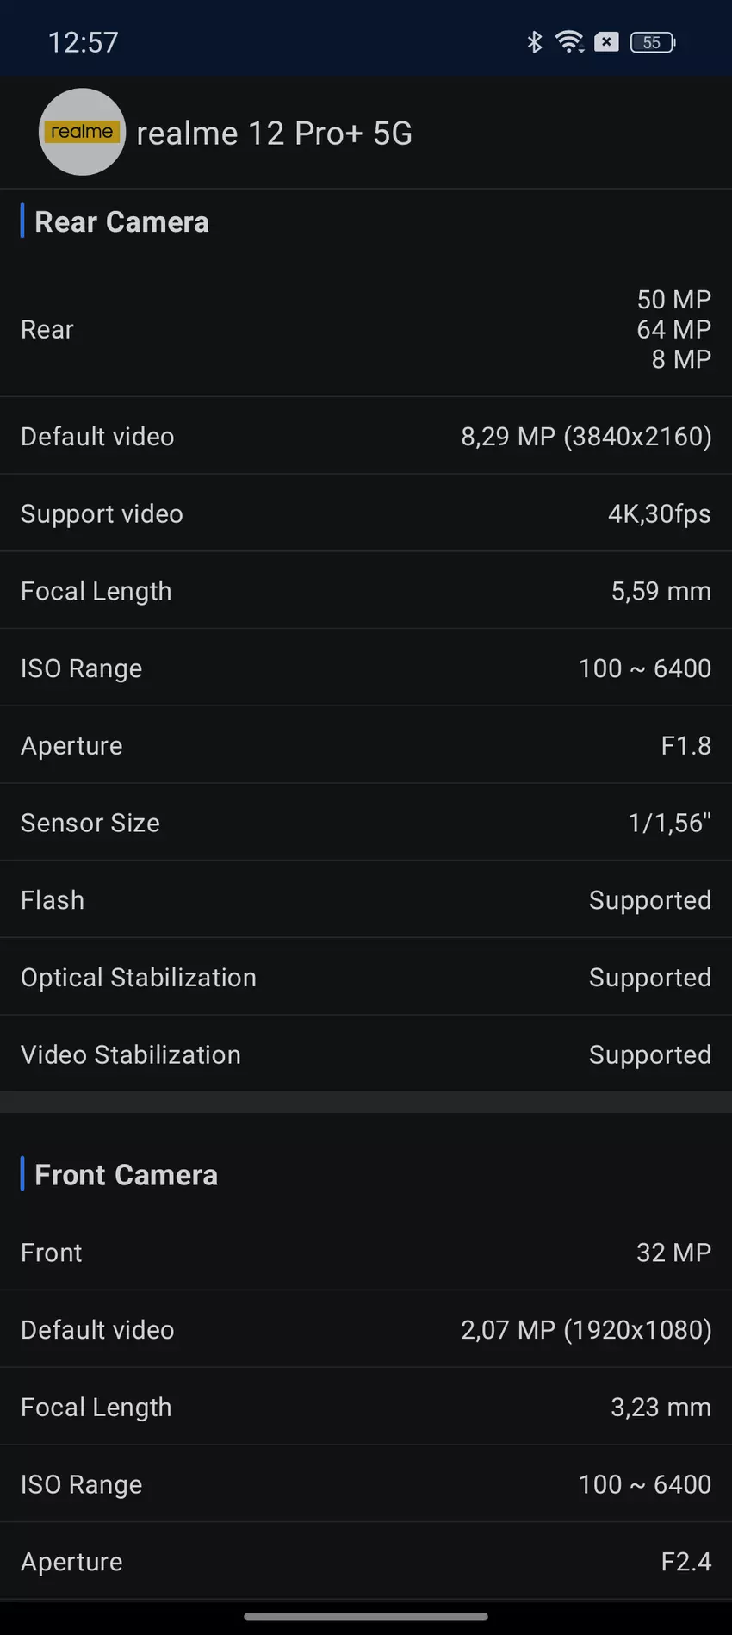This screenshot has height=1635, width=732.
Task: Select the Front 32 MP row
Action: click(x=366, y=1252)
